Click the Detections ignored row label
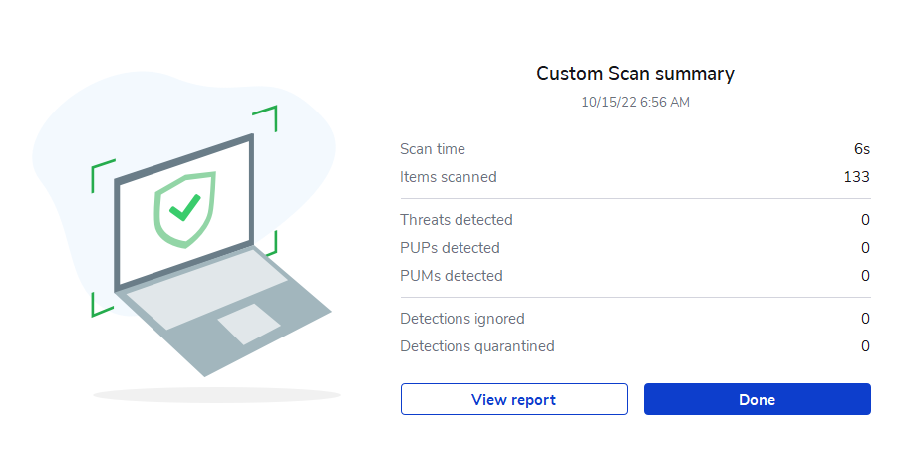Screen dimensions: 920x449 [x=462, y=319]
